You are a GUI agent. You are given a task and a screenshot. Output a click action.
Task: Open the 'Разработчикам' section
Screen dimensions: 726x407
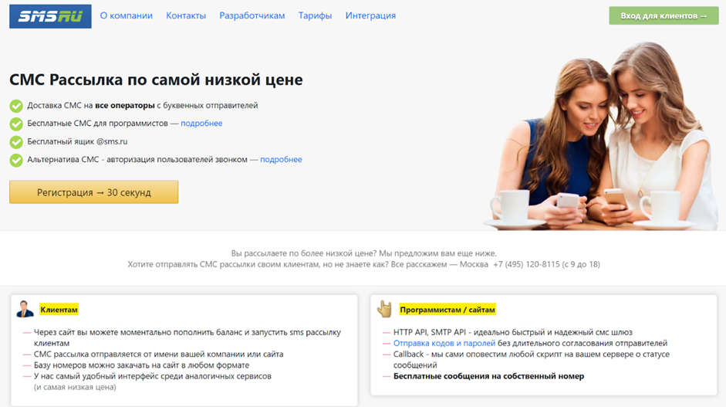252,16
